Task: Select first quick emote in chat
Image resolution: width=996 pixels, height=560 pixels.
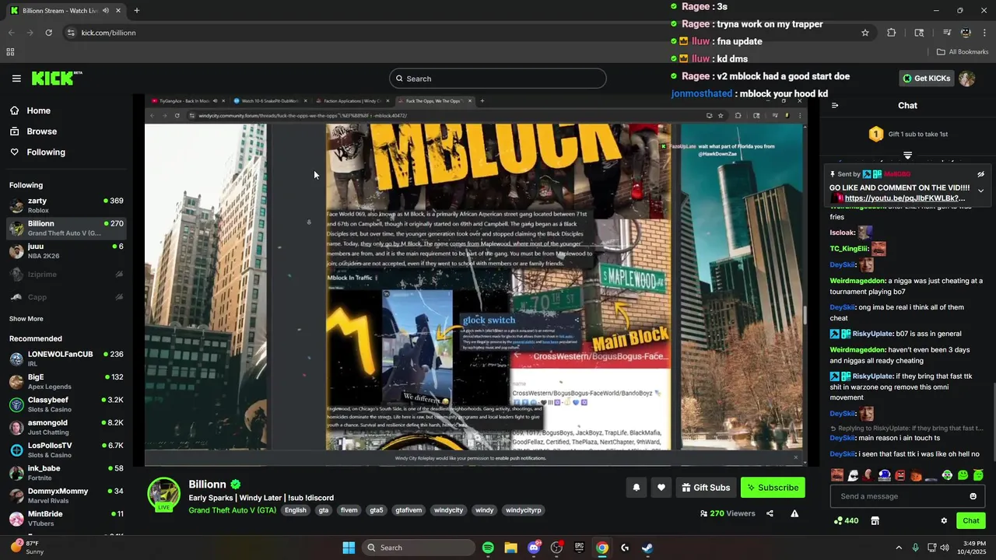Action: [x=837, y=475]
